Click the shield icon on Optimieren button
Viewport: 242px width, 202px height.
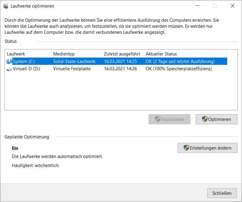(205, 119)
